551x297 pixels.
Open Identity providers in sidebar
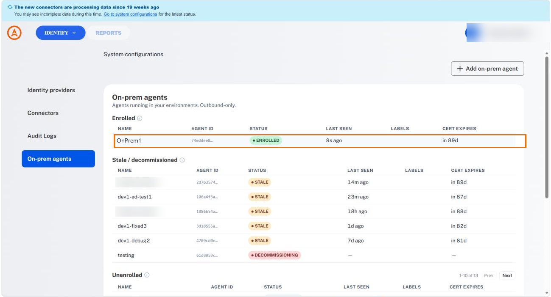(x=51, y=90)
